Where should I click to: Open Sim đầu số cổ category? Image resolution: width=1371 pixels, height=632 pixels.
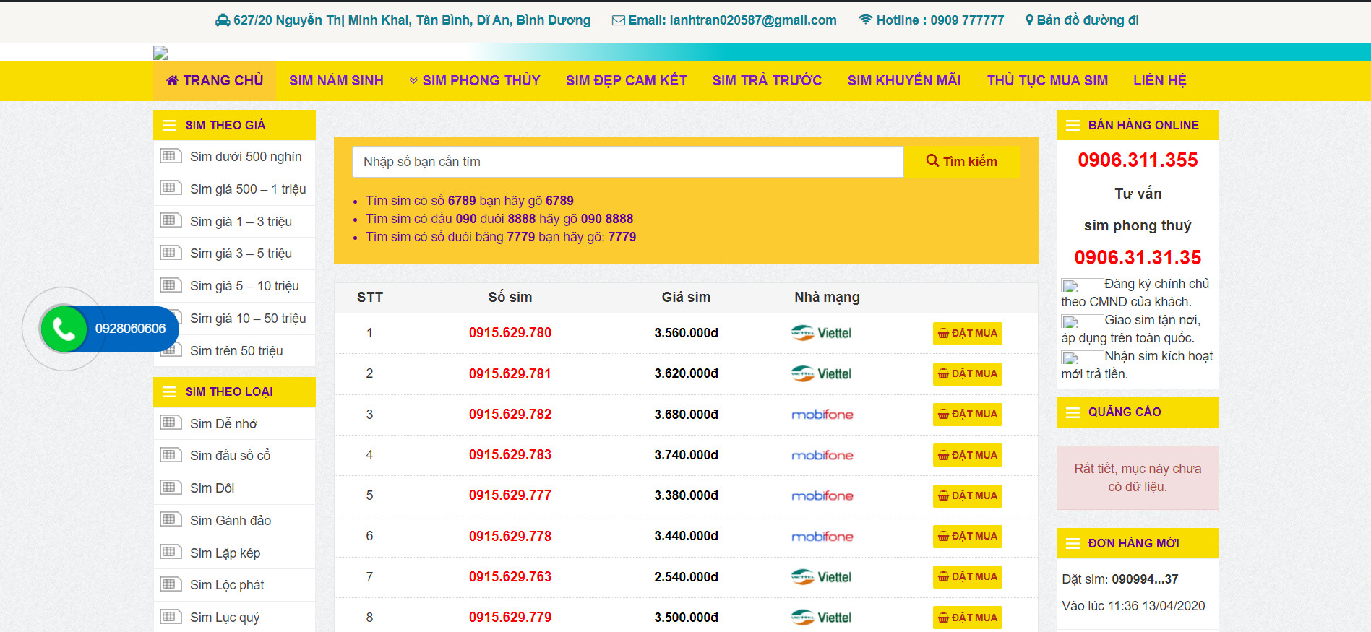coord(230,456)
